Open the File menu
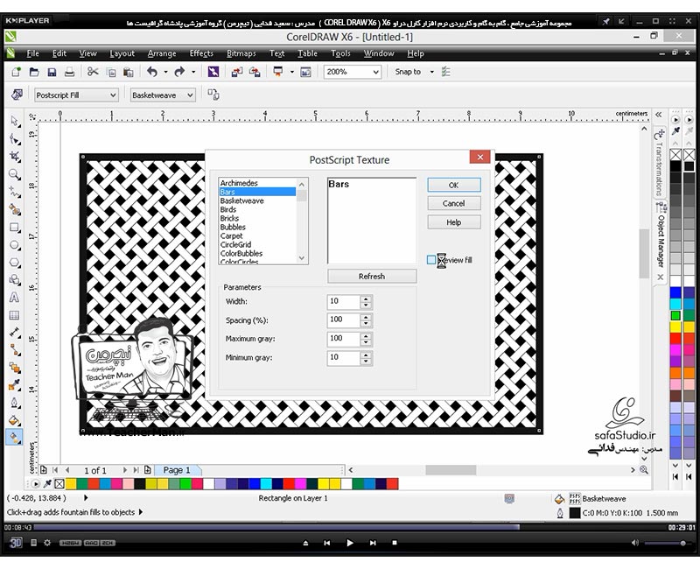The image size is (700, 569). coord(32,53)
